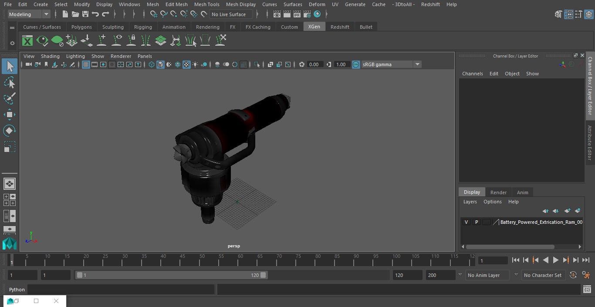Toggle the viewport grid icon

point(86,64)
